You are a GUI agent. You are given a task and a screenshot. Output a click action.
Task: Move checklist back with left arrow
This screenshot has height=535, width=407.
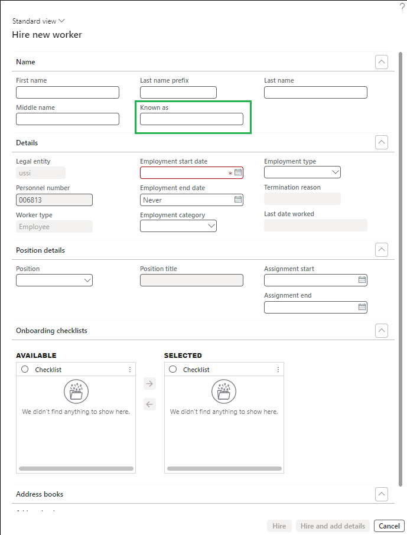coord(150,404)
